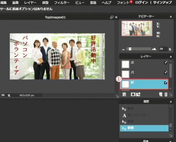
Task: Click the document window resize grip
Action: pyautogui.click(x=117, y=96)
